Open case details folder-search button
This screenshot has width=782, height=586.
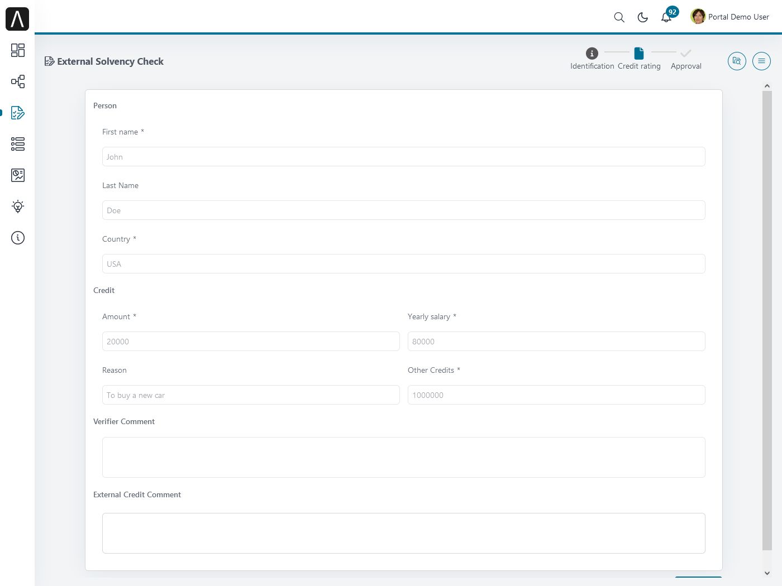(x=737, y=61)
